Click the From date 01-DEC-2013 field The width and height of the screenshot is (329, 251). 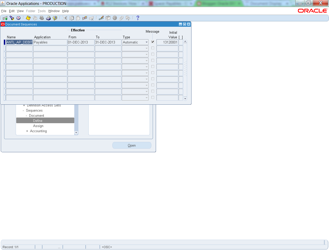pos(81,42)
